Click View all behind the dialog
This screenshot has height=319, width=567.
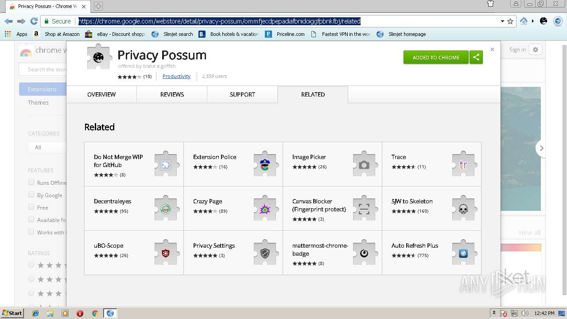tap(529, 233)
